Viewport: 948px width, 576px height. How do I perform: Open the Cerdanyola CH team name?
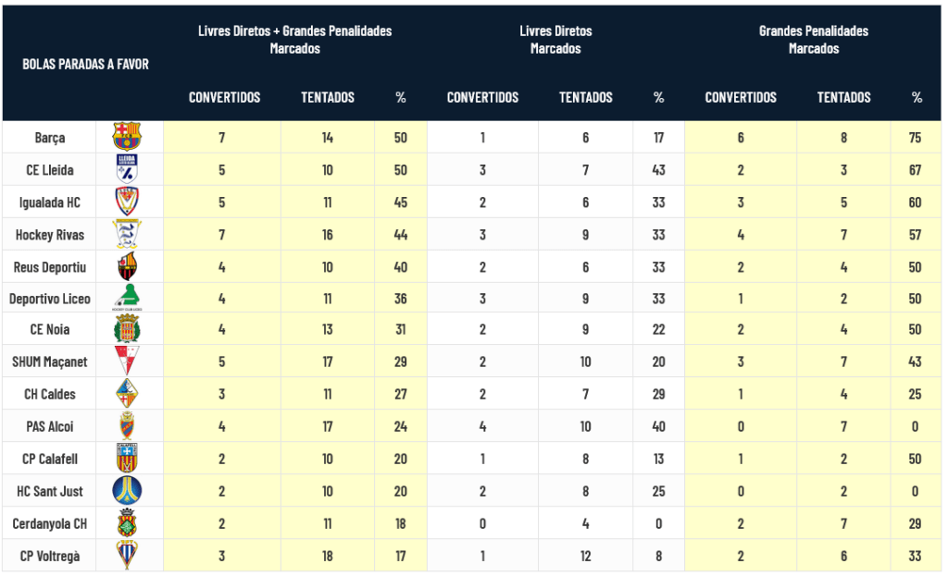click(50, 523)
